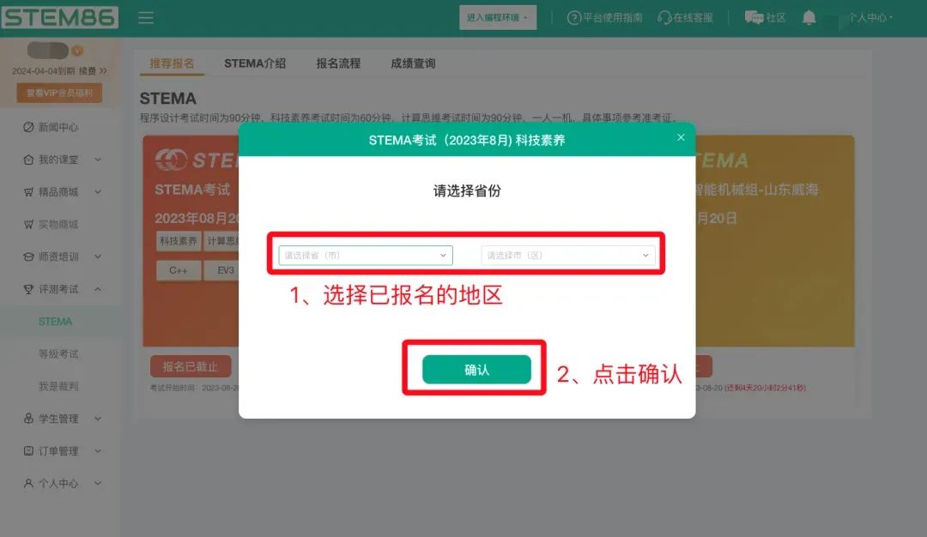Image resolution: width=927 pixels, height=537 pixels.
Task: Close the STEMA考试 dialog
Action: 681,137
